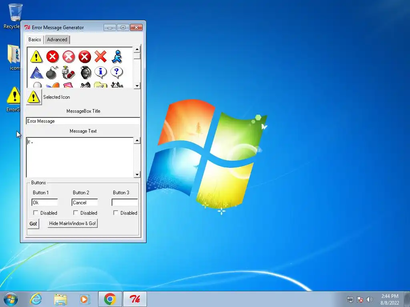
Task: Click the Selected Icon preview button
Action: click(x=34, y=97)
